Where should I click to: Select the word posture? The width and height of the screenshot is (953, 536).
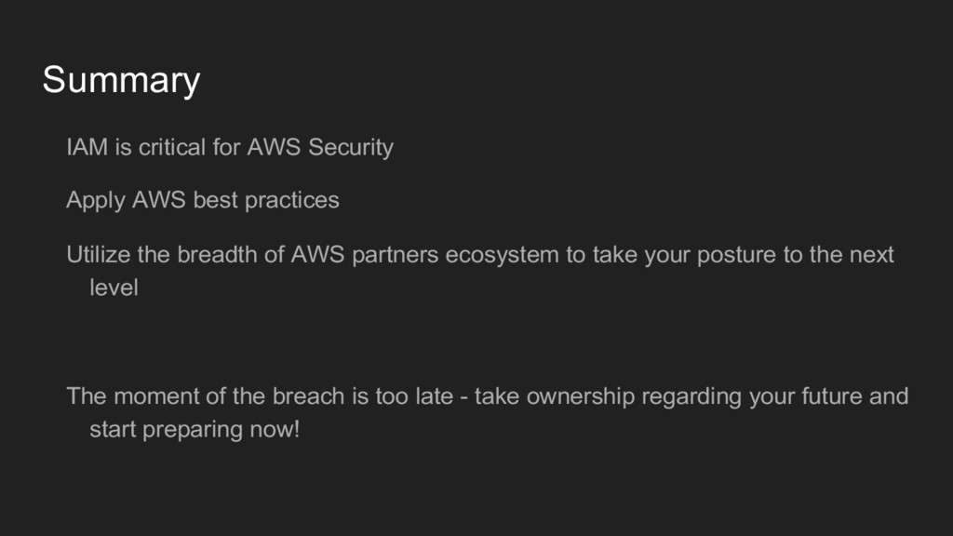pyautogui.click(x=736, y=256)
